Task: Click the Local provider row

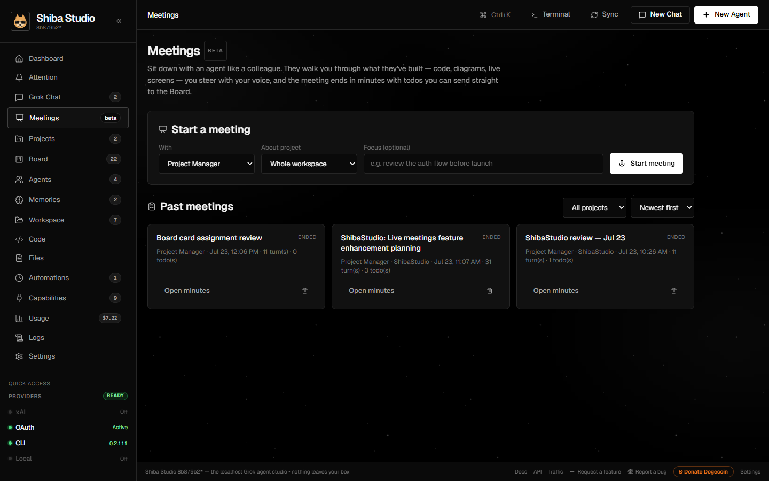Action: pos(68,459)
